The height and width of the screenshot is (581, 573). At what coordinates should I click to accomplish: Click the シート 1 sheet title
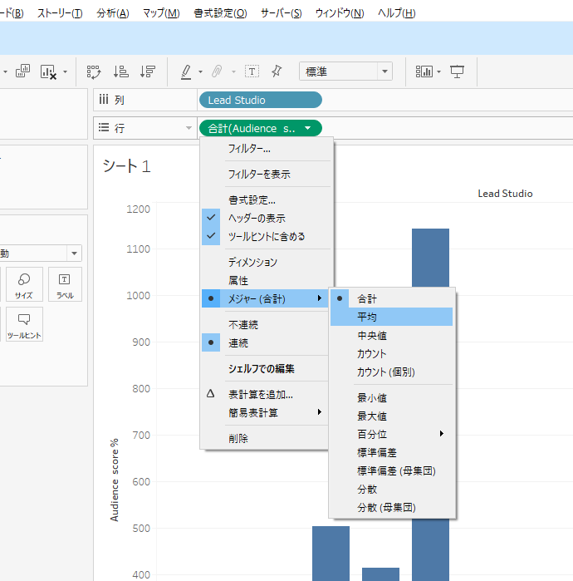126,166
